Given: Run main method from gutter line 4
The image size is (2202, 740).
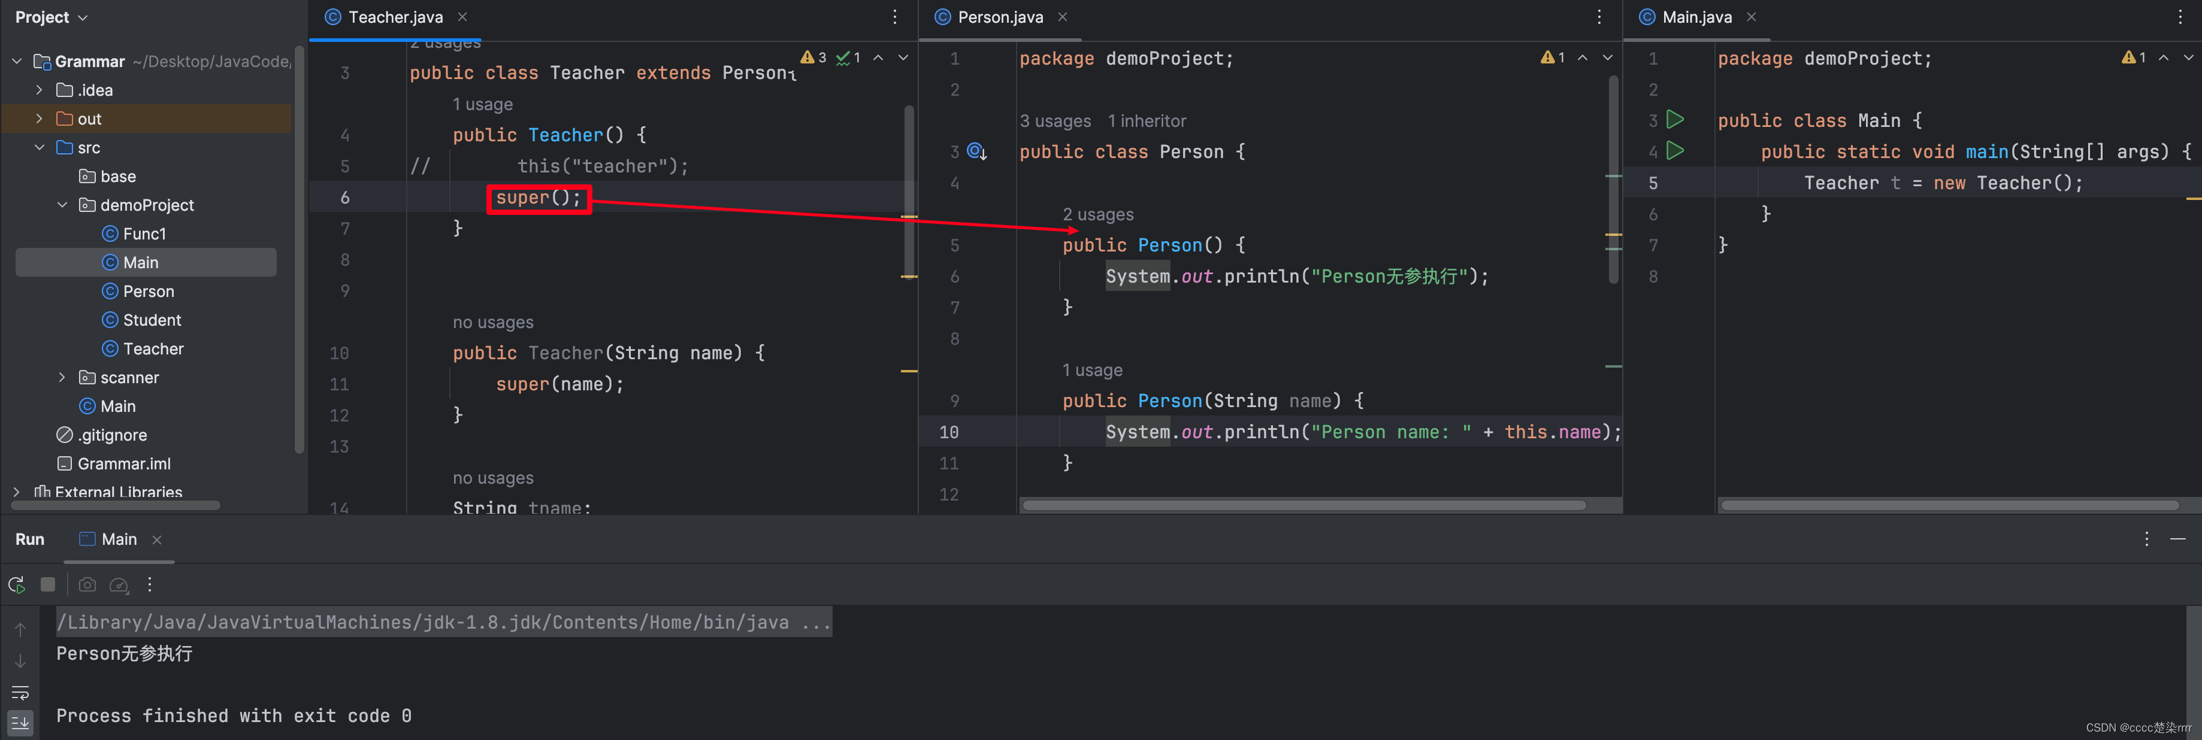Looking at the screenshot, I should click(x=1675, y=151).
